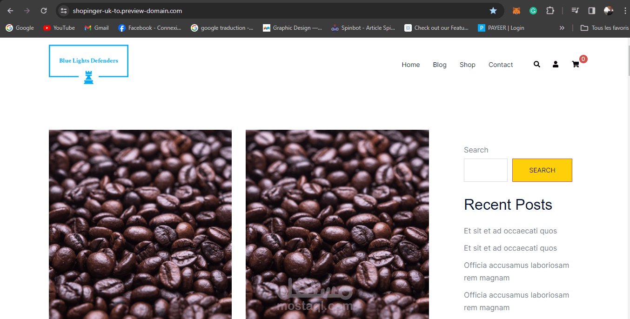Open second 'Officia accusamus laboriosam rem magnam' post
The width and height of the screenshot is (630, 319).
pyautogui.click(x=516, y=301)
